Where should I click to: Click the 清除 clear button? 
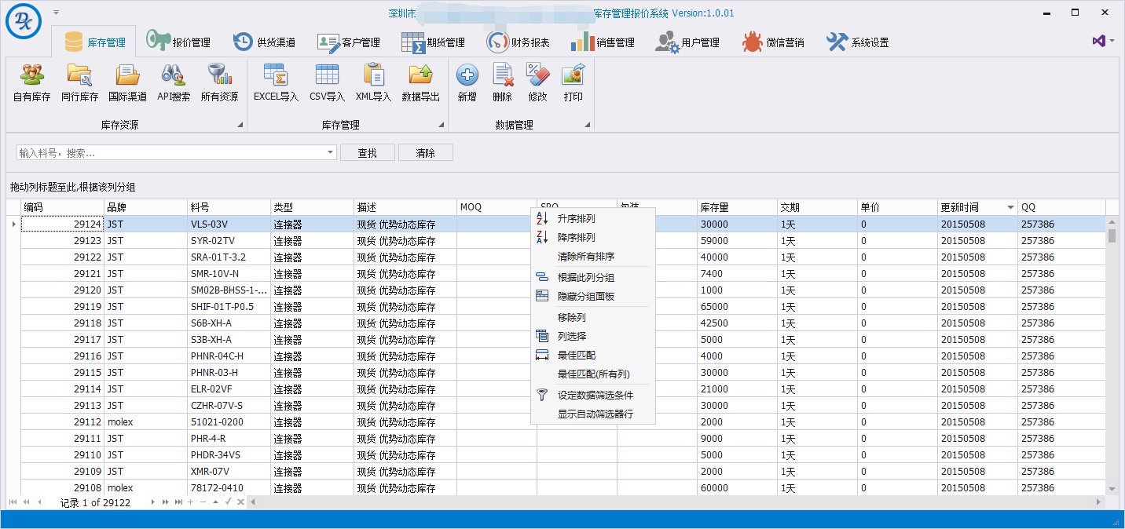(425, 153)
